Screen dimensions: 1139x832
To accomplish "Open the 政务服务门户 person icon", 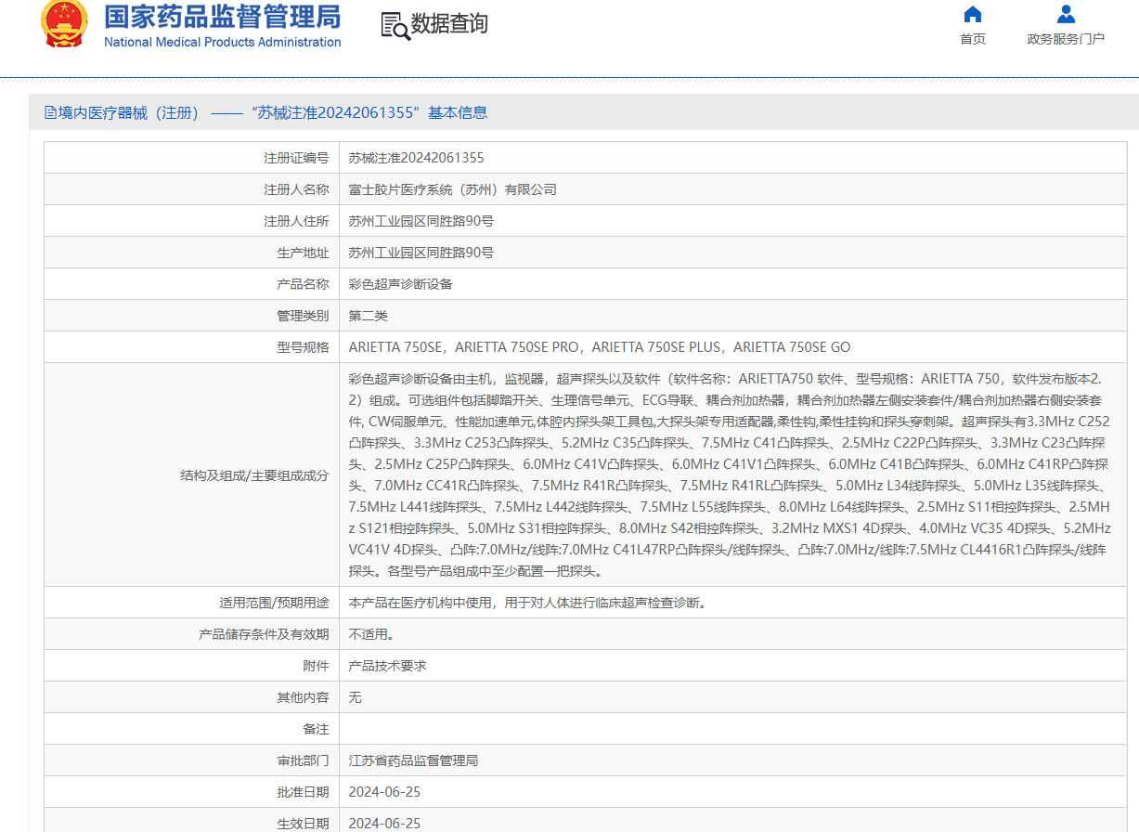I will (1066, 14).
